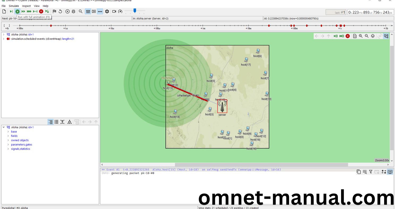Viewport: 395px width, 209px height.
Task: Expand the 'signals,statistics' node
Action: point(8,149)
